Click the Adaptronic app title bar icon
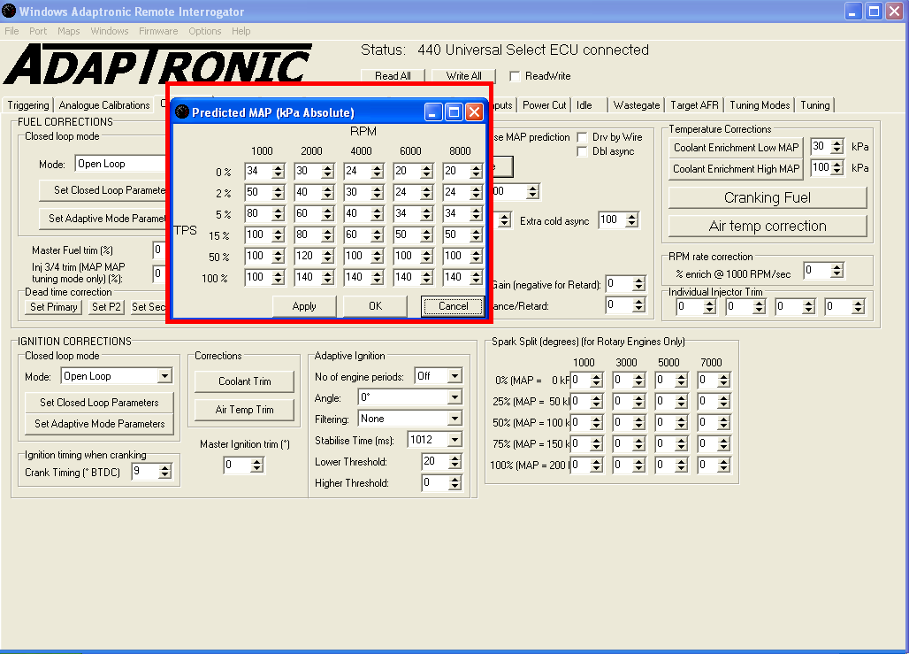 click(x=9, y=12)
